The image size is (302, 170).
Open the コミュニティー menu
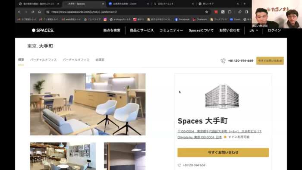[x=171, y=30]
